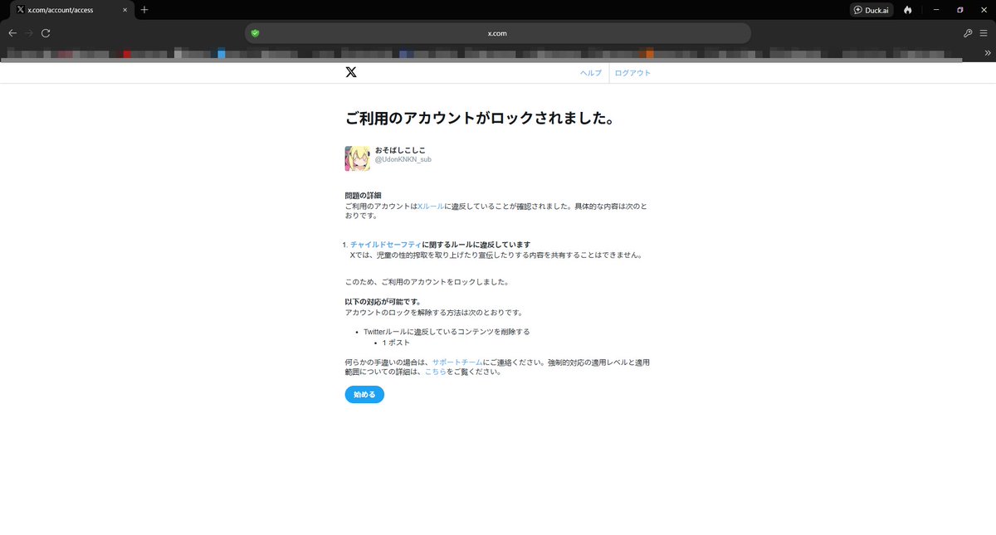Expand bookmarks overflow chevron

tap(988, 52)
